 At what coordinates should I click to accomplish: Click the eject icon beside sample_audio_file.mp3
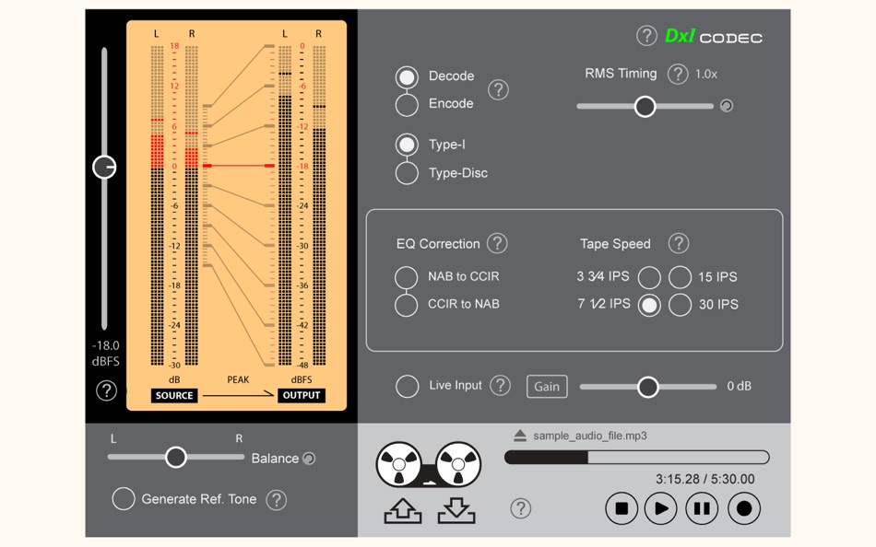click(520, 436)
